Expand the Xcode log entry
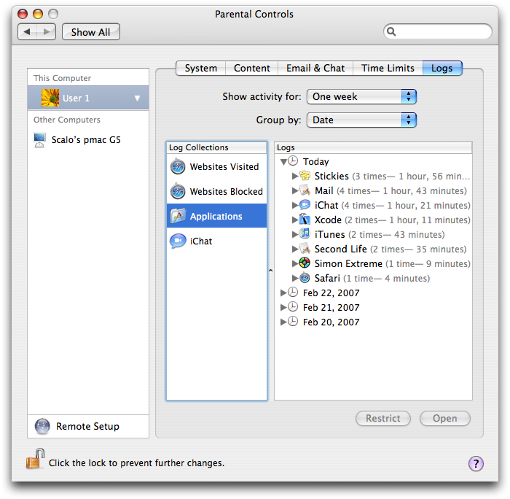Viewport: 510px width, 499px height. coord(294,220)
